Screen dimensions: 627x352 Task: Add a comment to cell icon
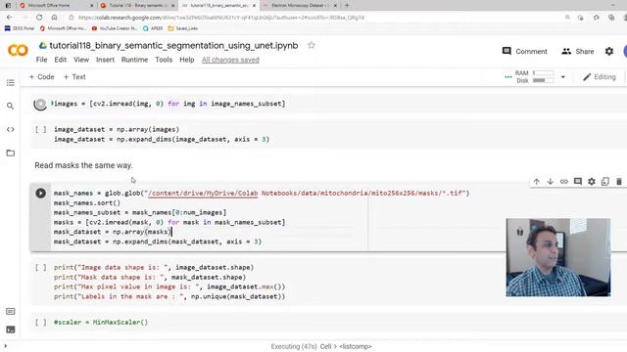tap(578, 182)
